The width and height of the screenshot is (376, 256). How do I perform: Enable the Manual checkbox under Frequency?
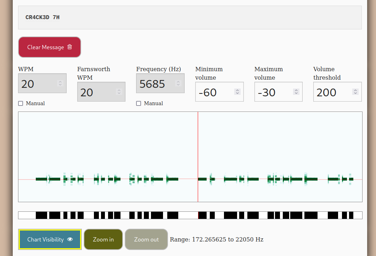[139, 103]
